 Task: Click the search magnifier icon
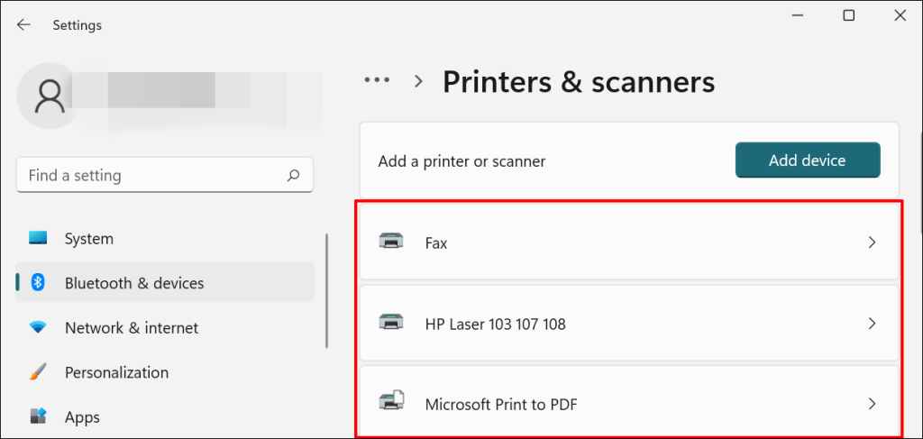pos(293,176)
